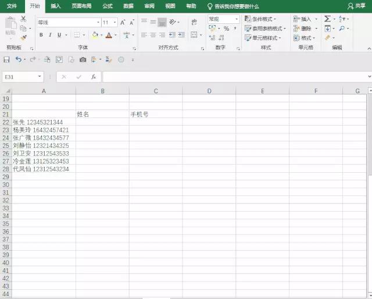Click the 告诉我你想要做什么 search box
The width and height of the screenshot is (372, 299).
click(233, 6)
